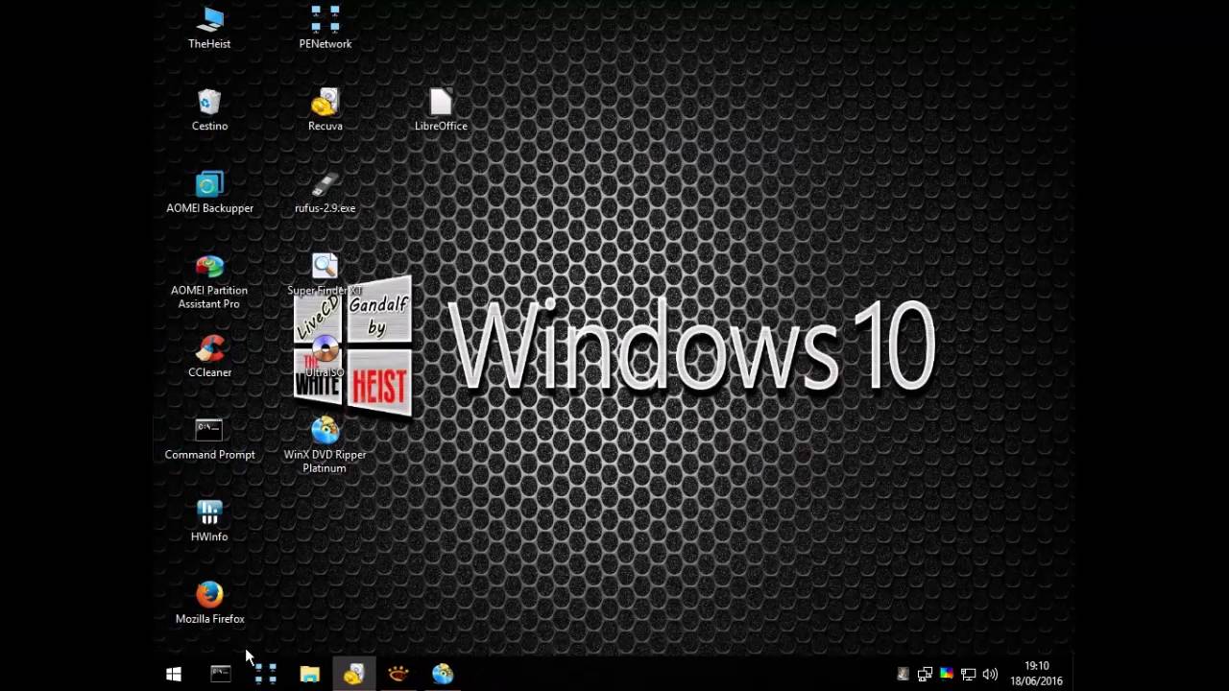Open the volume control in tray
The image size is (1229, 691).
click(990, 675)
